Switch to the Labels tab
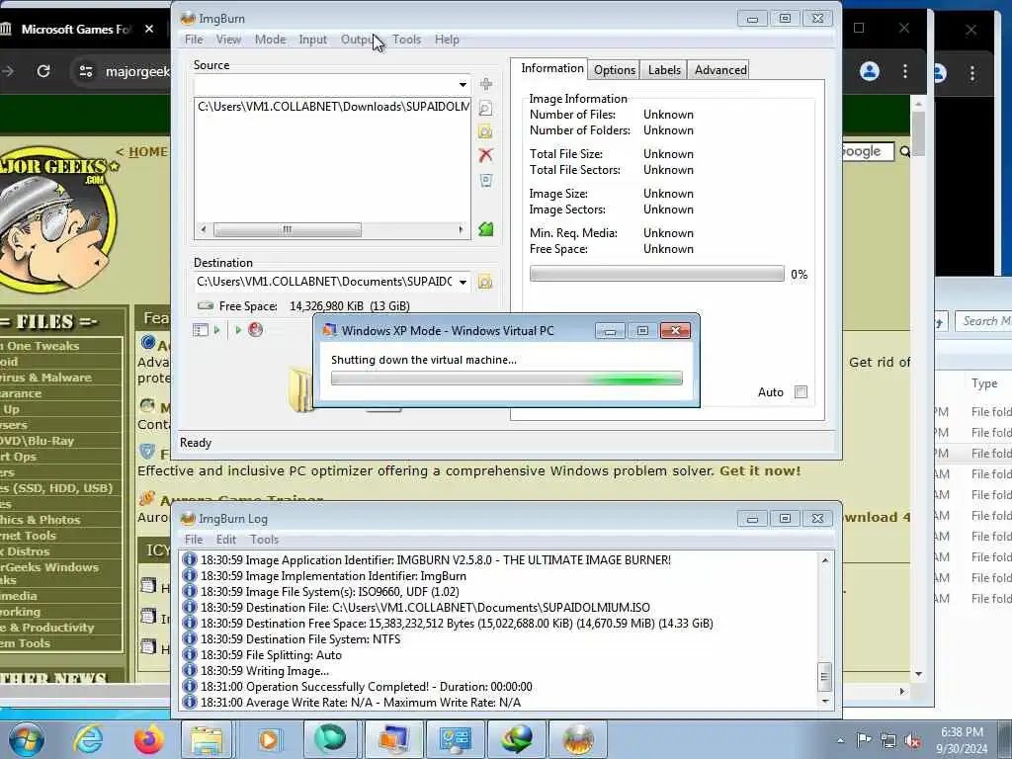The width and height of the screenshot is (1012, 759). pyautogui.click(x=664, y=70)
